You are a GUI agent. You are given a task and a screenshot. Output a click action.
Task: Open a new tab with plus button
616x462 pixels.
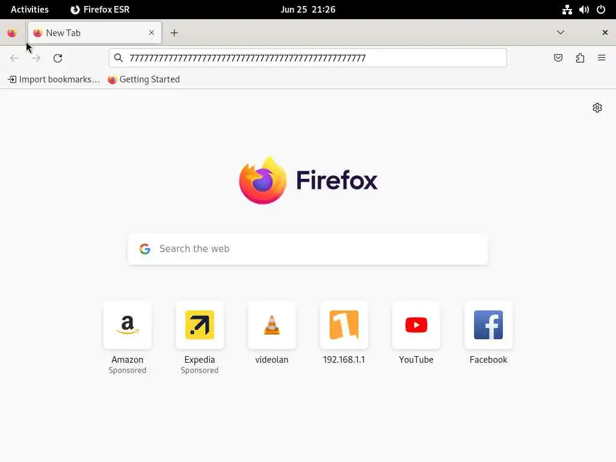174,33
